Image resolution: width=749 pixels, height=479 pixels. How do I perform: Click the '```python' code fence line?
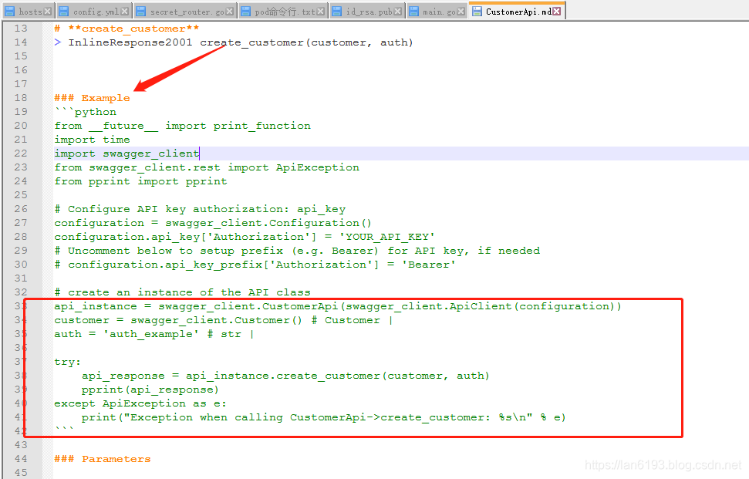coord(86,112)
